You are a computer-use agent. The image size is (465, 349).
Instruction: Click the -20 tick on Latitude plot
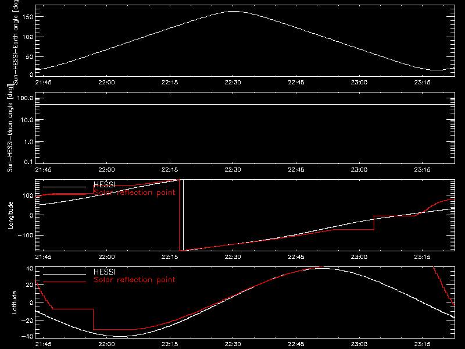tap(27, 320)
